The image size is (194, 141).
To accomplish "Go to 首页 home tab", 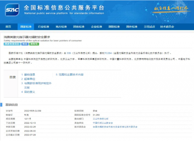I will click(x=8, y=26).
